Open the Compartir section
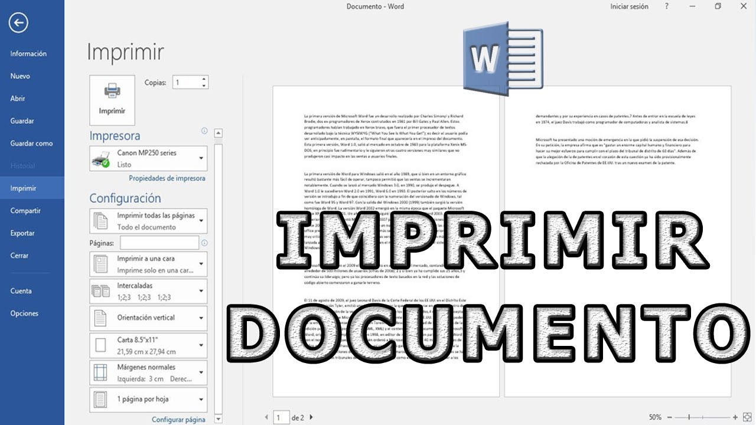This screenshot has width=756, height=425. (x=25, y=211)
